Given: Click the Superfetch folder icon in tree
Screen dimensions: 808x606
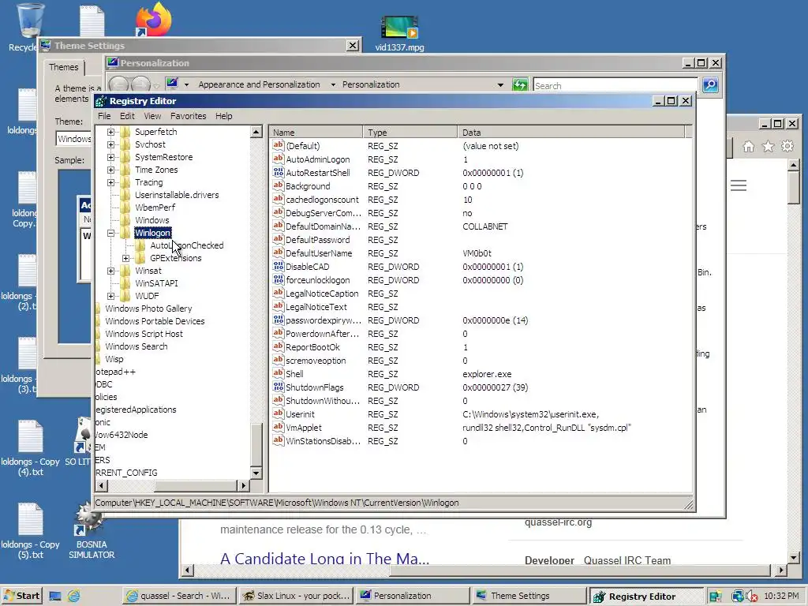Looking at the screenshot, I should [125, 132].
